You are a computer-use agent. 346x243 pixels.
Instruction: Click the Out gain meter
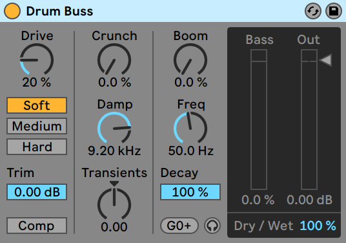(309, 120)
